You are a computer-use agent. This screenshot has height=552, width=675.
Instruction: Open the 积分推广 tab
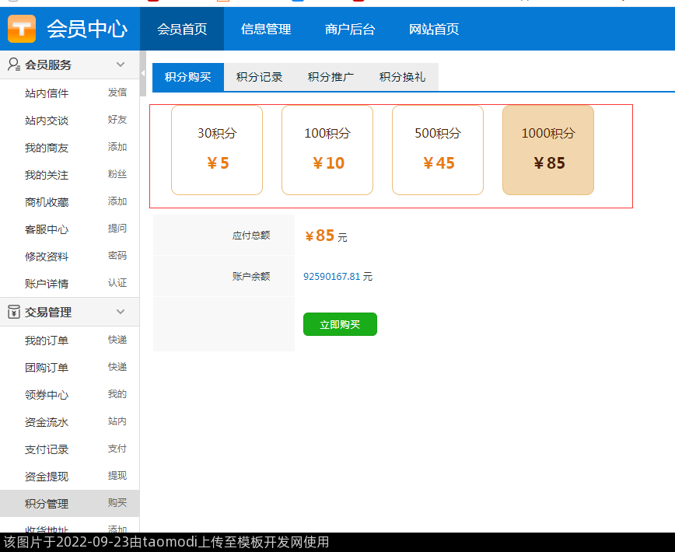click(x=331, y=77)
